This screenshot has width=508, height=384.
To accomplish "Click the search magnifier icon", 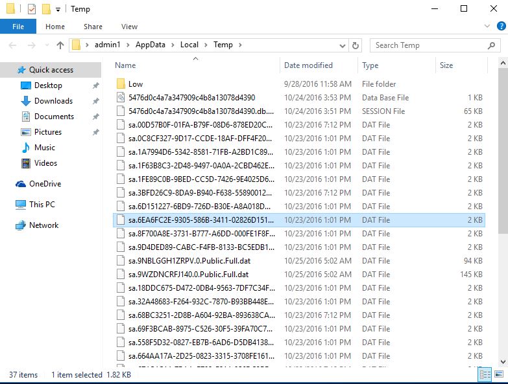I will click(491, 45).
